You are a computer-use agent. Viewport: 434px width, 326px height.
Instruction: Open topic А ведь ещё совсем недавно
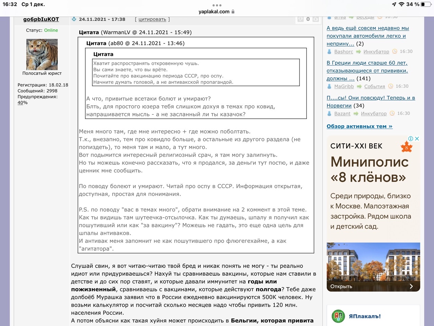pos(368,36)
